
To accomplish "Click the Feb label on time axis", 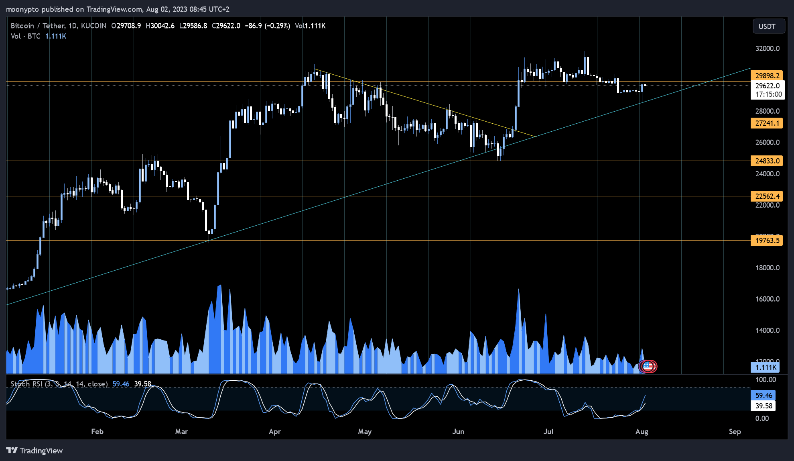I will [x=97, y=432].
